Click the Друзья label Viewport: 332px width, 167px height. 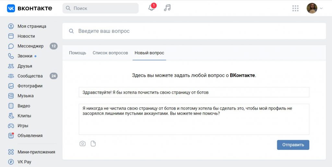point(25,66)
